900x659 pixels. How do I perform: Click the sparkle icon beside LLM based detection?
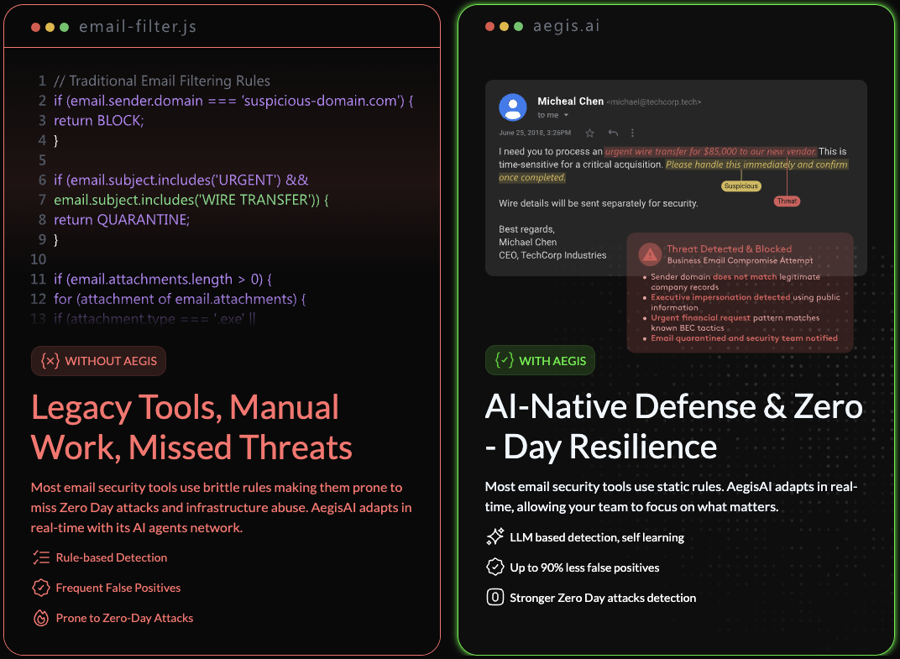tap(494, 536)
